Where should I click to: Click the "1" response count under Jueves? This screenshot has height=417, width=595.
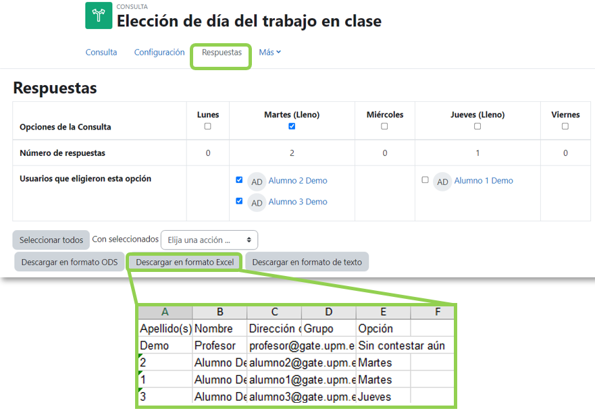tap(477, 153)
